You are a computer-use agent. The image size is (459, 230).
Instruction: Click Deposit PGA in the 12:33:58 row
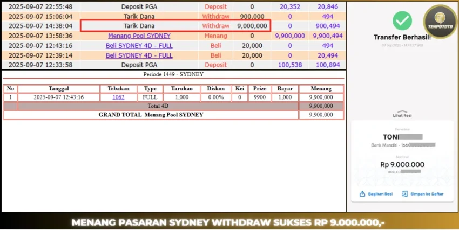(x=139, y=65)
